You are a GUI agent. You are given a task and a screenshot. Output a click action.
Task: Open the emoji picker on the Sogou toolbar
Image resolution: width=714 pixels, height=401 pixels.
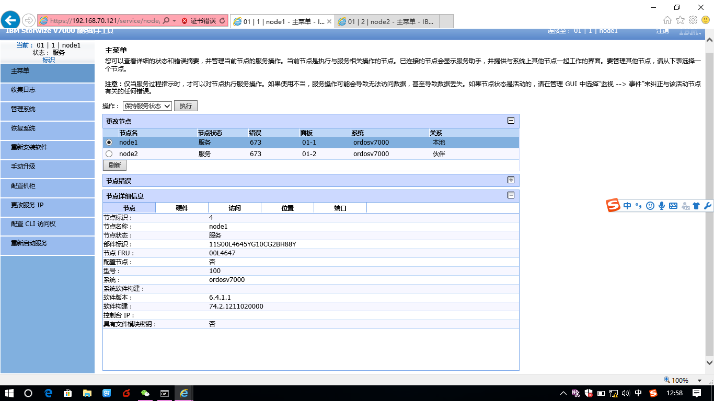(x=650, y=206)
